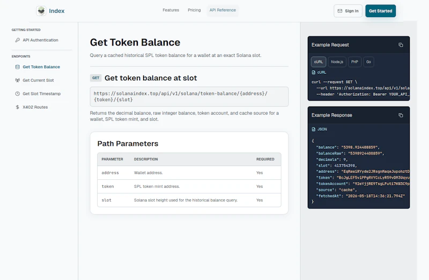Click the Sign In button
Image resolution: width=429 pixels, height=280 pixels.
(x=347, y=11)
